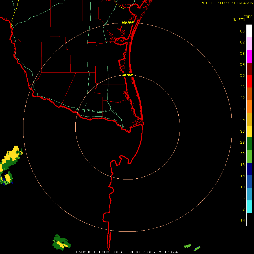254x254 pixels.
Task: Click the 'TOPS' legend title
Action: coord(248,17)
